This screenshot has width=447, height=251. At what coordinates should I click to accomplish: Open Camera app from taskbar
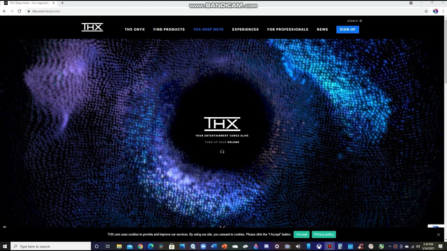287,246
